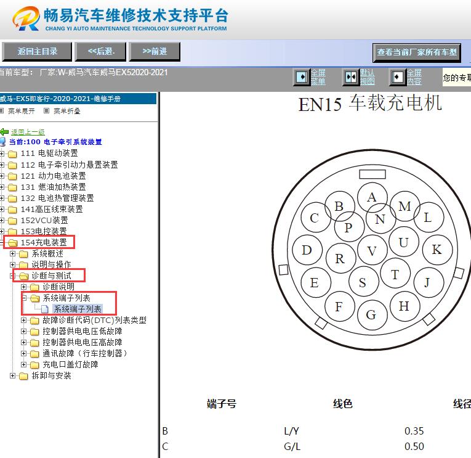Select the 拆卸与安装 tree item

coord(51,376)
